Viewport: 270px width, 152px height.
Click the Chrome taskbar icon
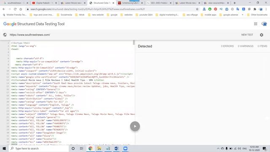(x=90, y=149)
